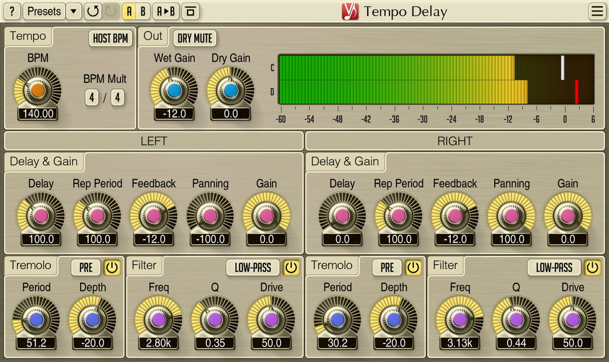Click the undo arrow icon
Screen dimensions: 609x362
tap(93, 12)
